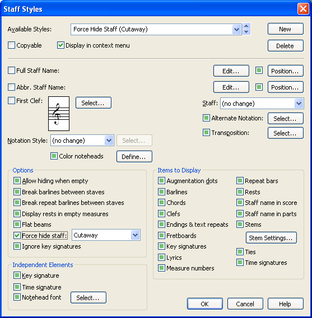Close the Staff Styles dialog
Image resolution: width=312 pixels, height=318 pixels.
point(303,9)
